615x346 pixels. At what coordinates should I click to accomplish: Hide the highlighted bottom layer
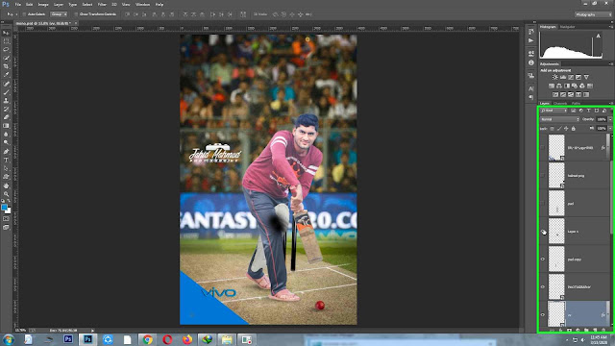click(x=543, y=314)
